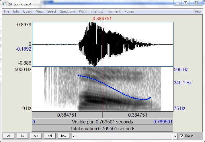Image resolution: width=205 pixels, height=142 pixels.
Task: Open the File menu
Action: (x=7, y=11)
